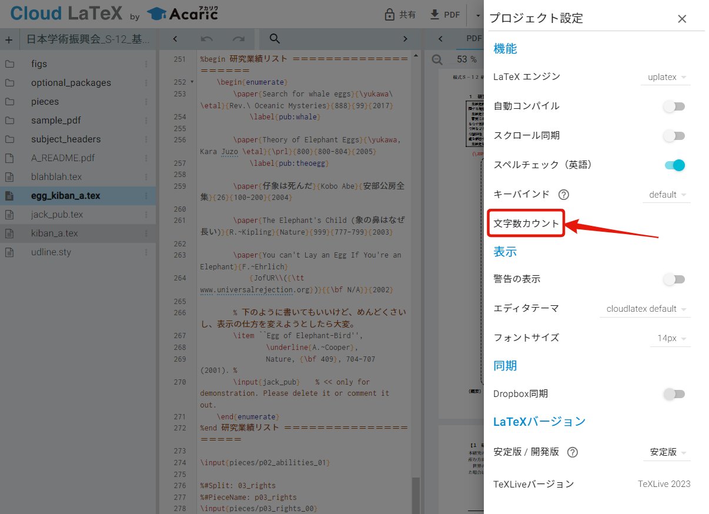Screen dimensions: 709x514
Task: Click the right chevron in editor toolbar
Action: coord(404,39)
